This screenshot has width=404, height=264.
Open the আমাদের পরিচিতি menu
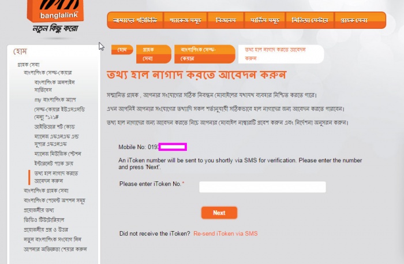coord(135,20)
